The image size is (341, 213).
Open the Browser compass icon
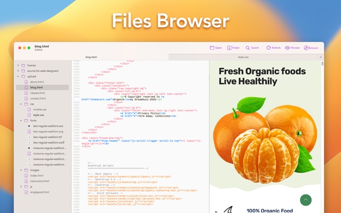pyautogui.click(x=306, y=48)
